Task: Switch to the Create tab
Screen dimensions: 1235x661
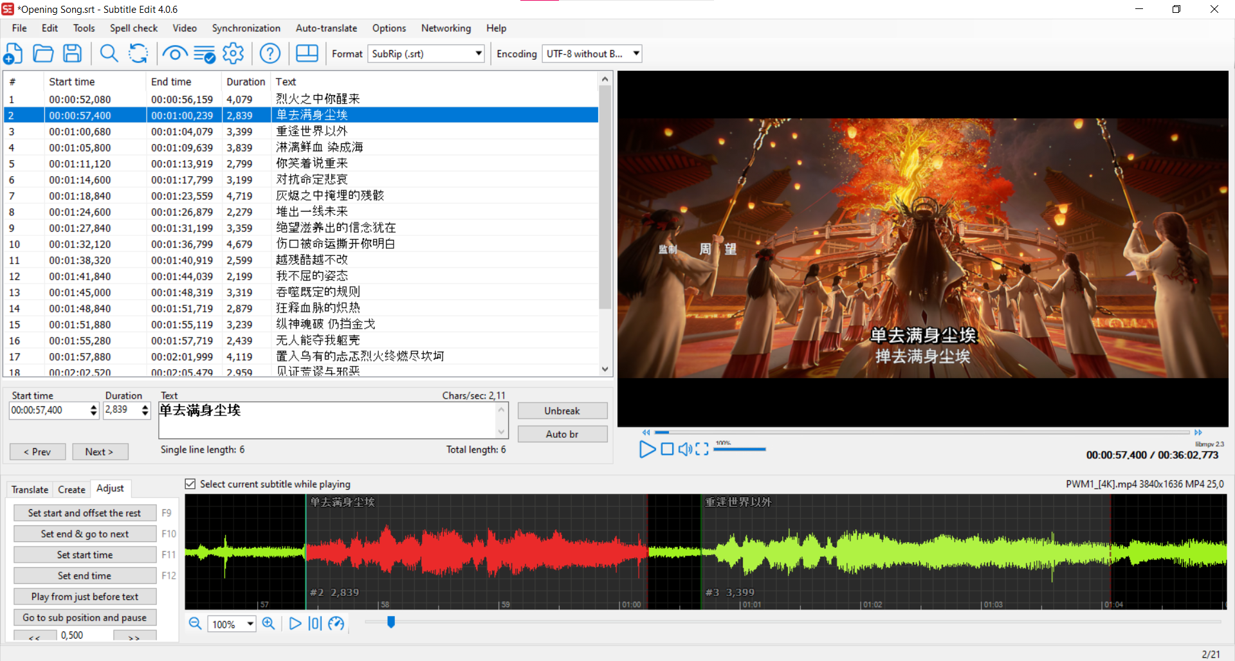Action: pos(71,489)
